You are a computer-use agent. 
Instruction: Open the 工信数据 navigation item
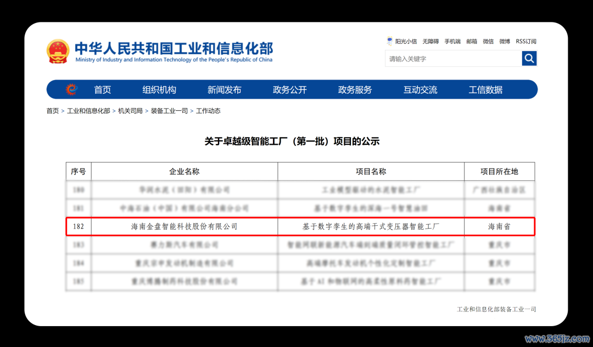(x=485, y=90)
